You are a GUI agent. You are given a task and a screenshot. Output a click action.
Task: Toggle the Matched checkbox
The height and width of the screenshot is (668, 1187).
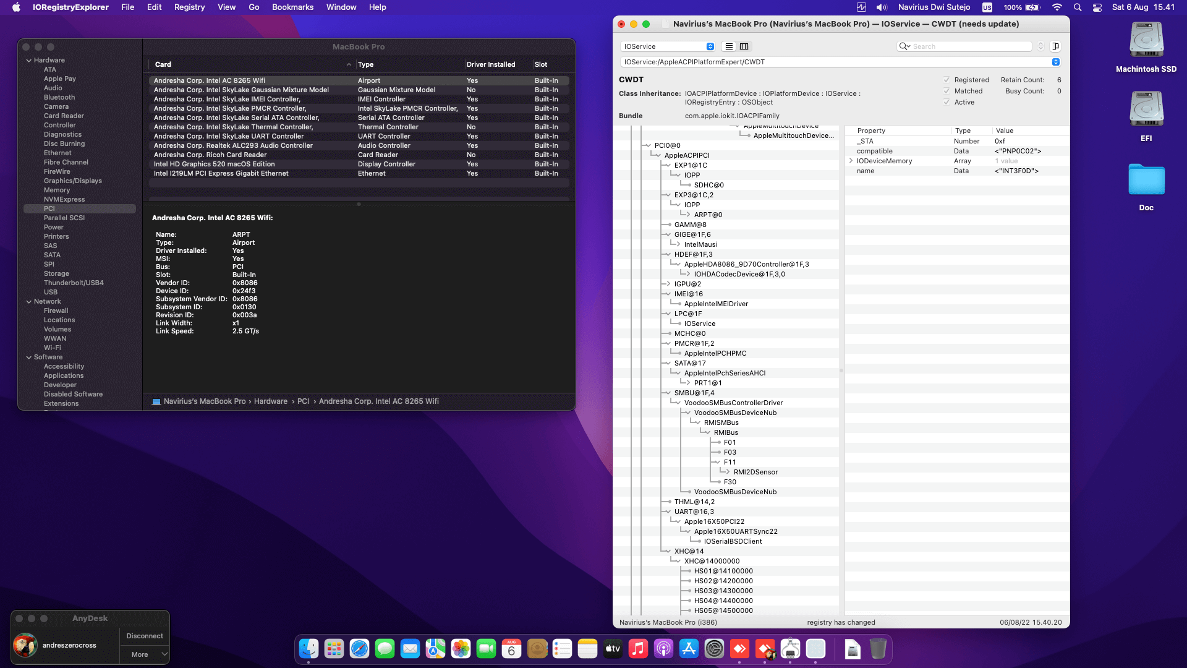pyautogui.click(x=947, y=91)
